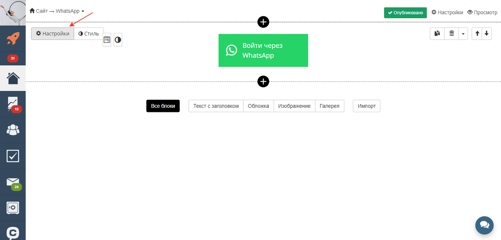Add block with plus below WhatsApp button

[263, 82]
